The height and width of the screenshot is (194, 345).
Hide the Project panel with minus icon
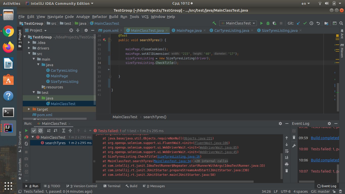[92, 30]
